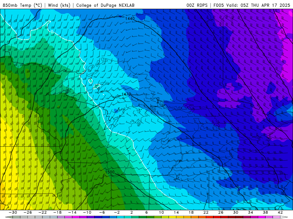
Task: Click the positive 22 color scale tick label
Action: point(206,212)
